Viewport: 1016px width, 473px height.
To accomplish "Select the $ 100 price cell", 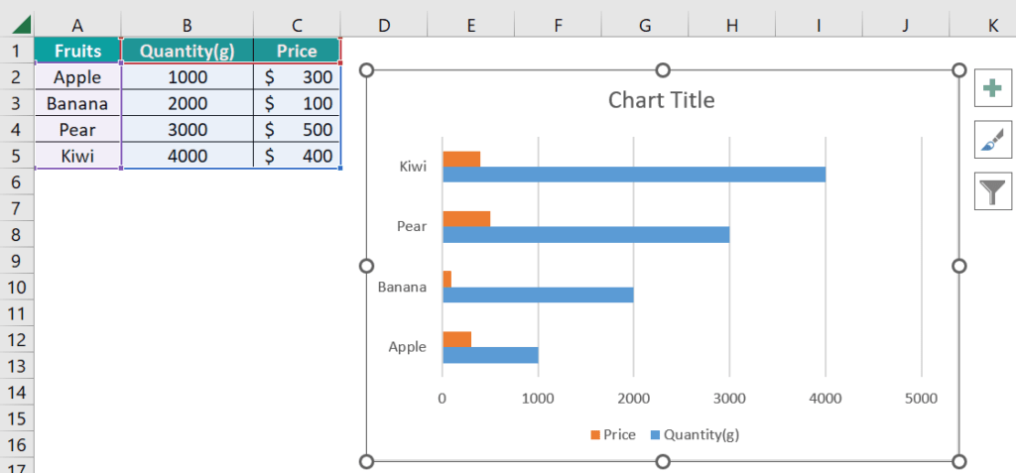I will [297, 103].
